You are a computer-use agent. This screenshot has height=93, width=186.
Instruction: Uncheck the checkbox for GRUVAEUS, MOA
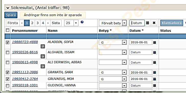coord(7,79)
